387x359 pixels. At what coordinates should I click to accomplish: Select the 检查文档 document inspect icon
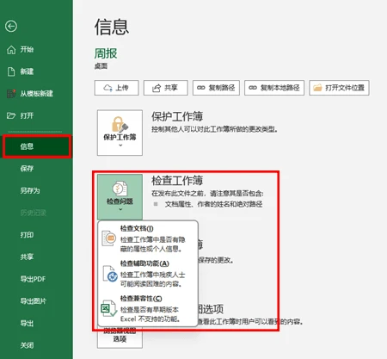(x=109, y=238)
